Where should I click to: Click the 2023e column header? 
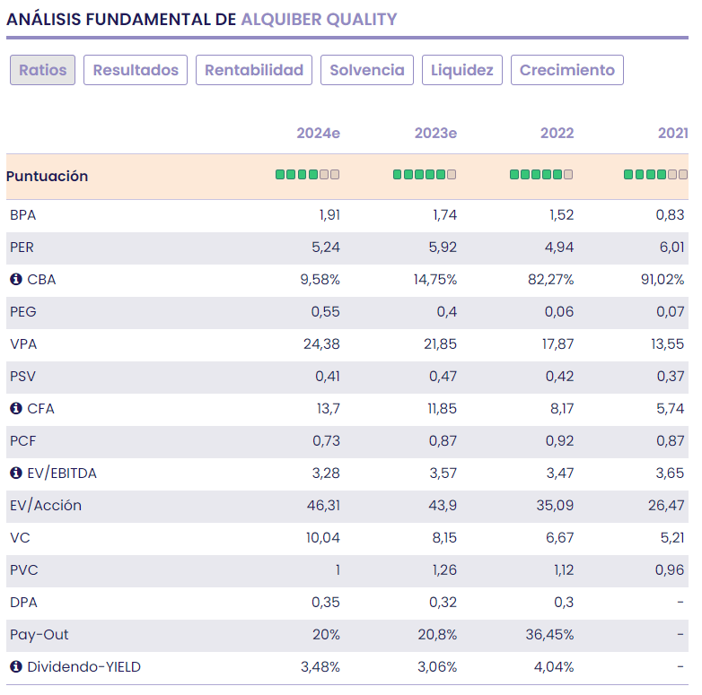pyautogui.click(x=434, y=134)
